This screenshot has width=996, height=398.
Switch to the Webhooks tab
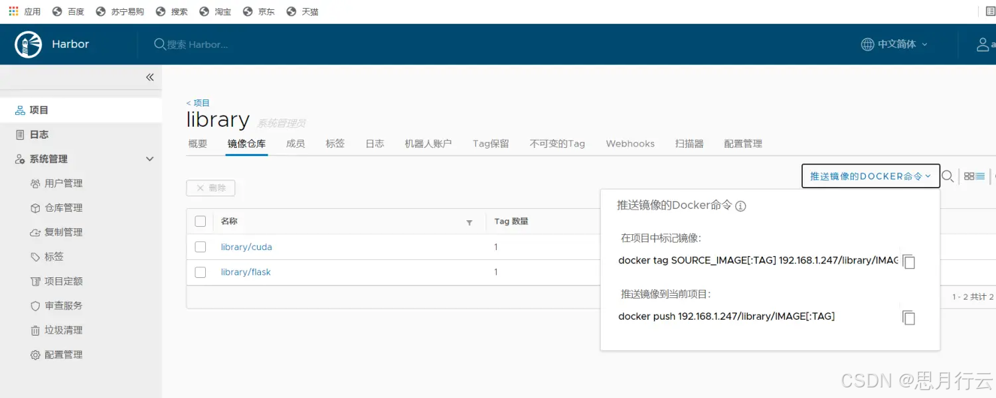629,143
